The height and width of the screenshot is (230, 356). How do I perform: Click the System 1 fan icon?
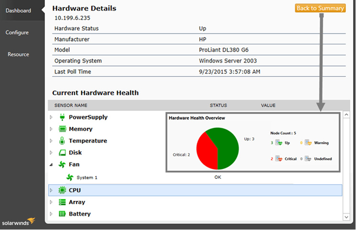click(x=70, y=177)
